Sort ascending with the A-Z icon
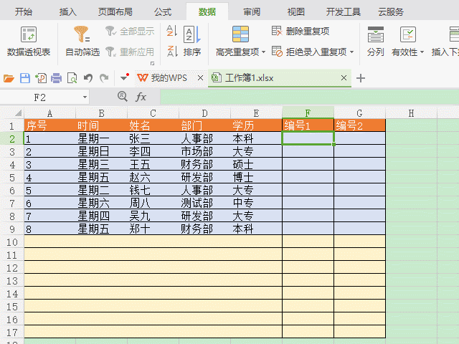The image size is (459, 344). [x=171, y=31]
